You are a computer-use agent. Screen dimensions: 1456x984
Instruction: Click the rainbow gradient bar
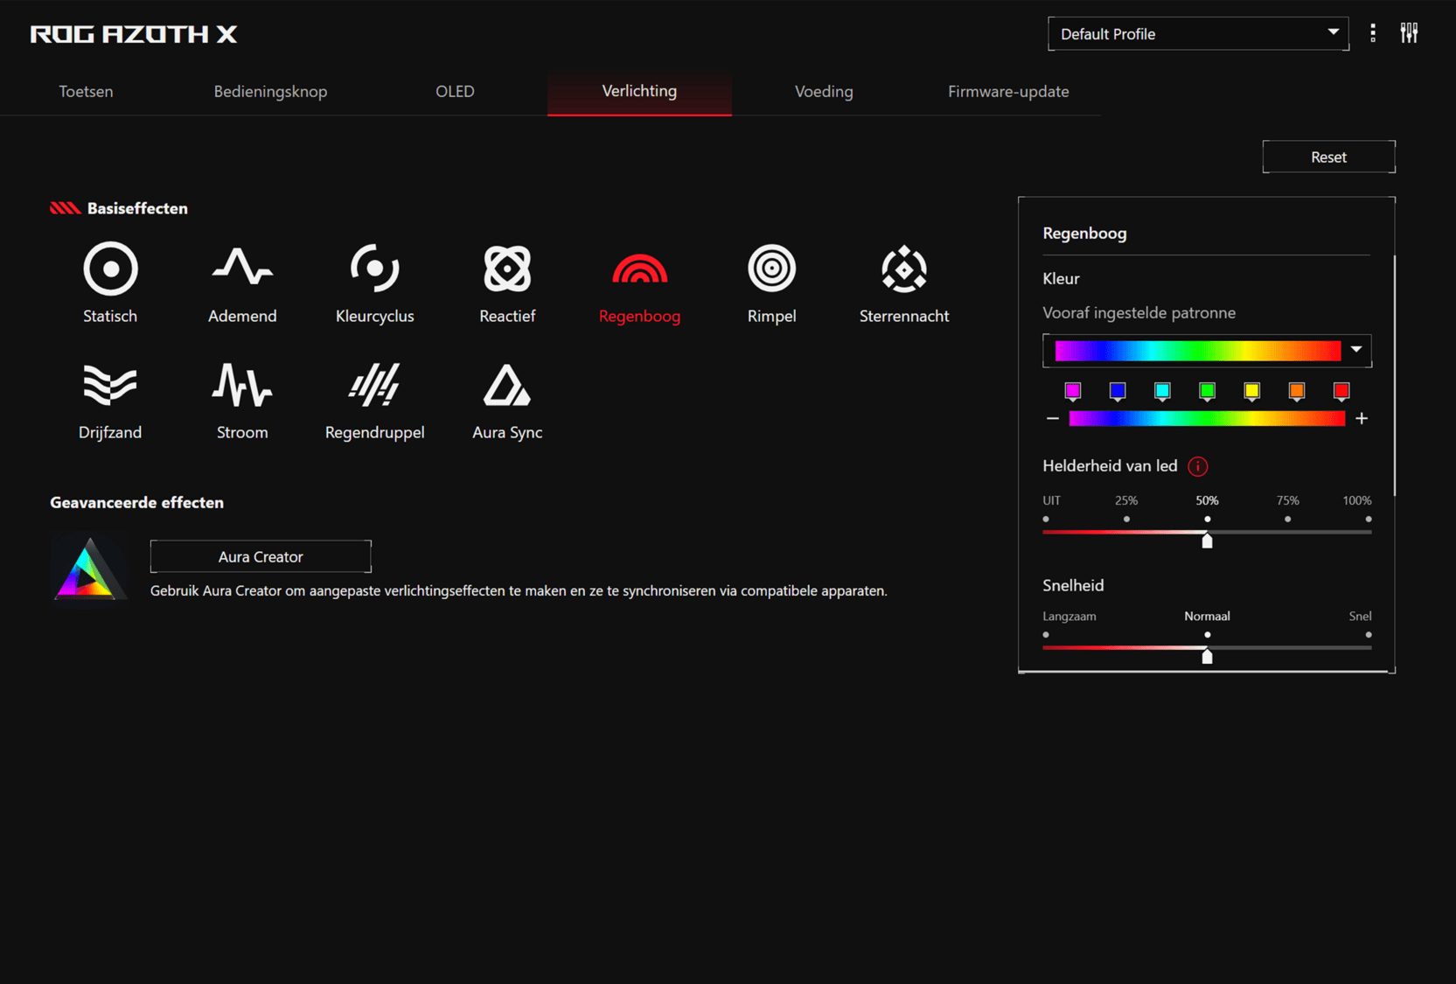click(1207, 419)
